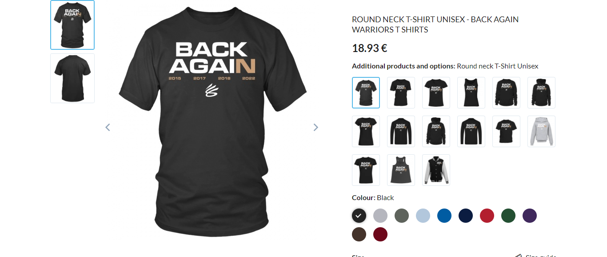Show the previous product image arrow
Screen dimensions: 607x257
[x=108, y=128]
